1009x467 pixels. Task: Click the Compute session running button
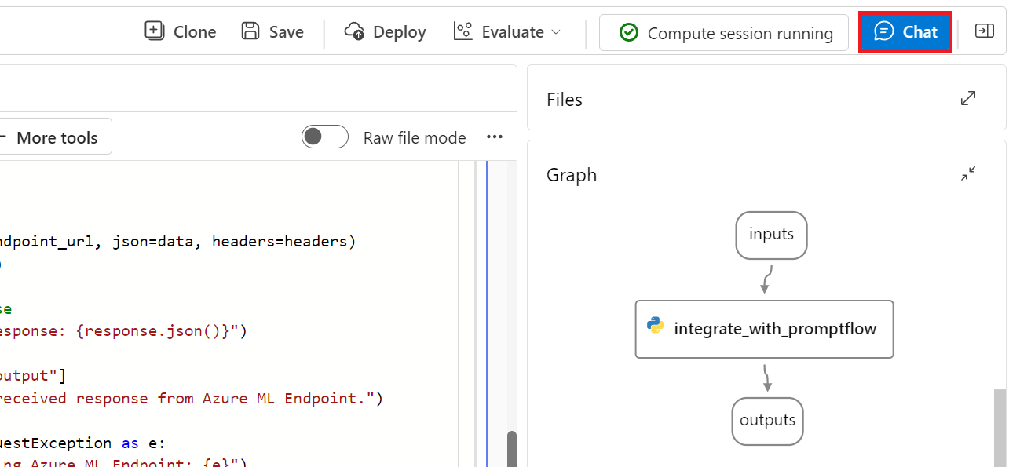tap(724, 33)
